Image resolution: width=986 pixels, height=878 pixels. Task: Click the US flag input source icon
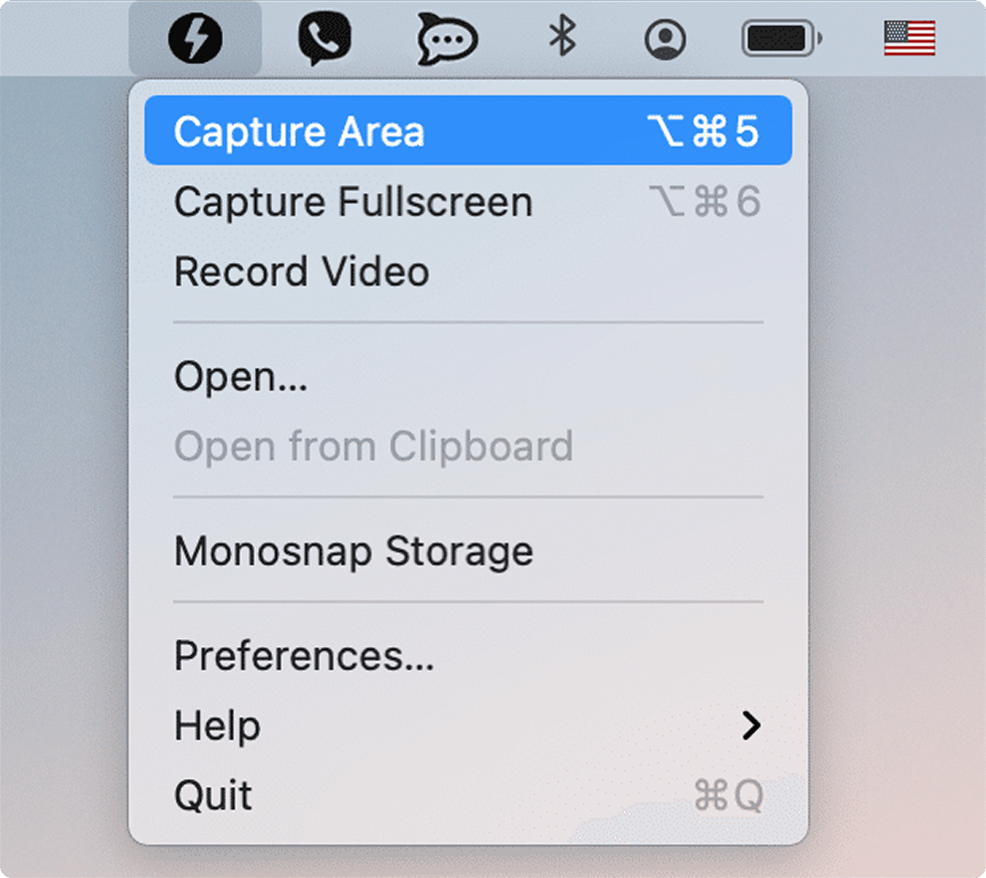point(908,38)
